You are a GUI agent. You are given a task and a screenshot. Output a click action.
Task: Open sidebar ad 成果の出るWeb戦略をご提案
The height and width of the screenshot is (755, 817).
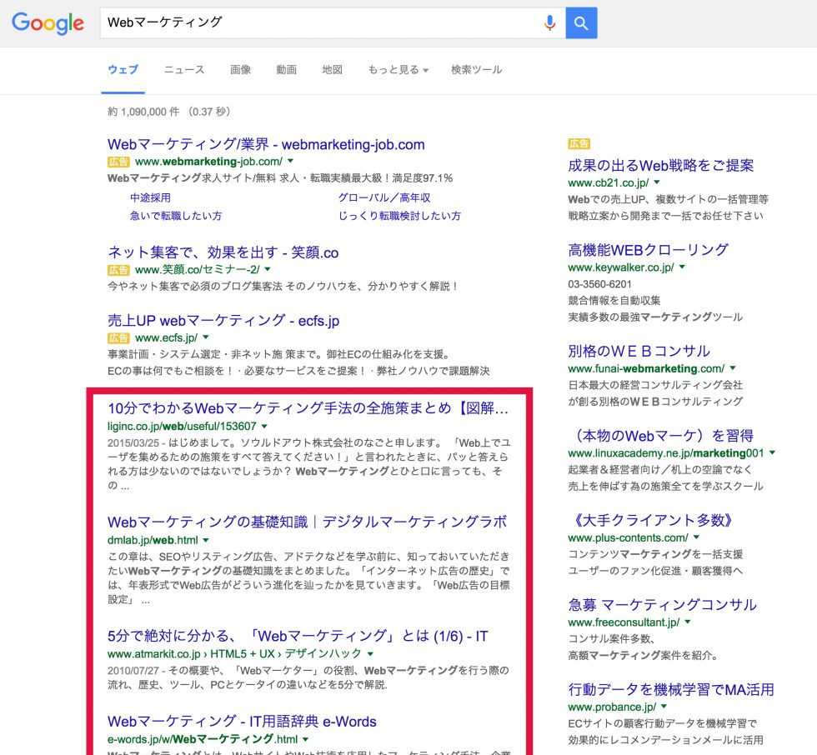pos(660,166)
